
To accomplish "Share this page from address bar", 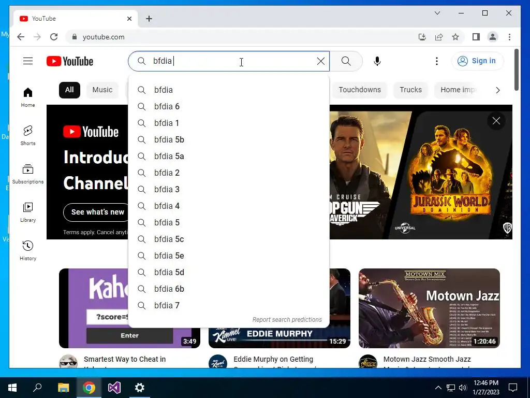I will tap(439, 37).
